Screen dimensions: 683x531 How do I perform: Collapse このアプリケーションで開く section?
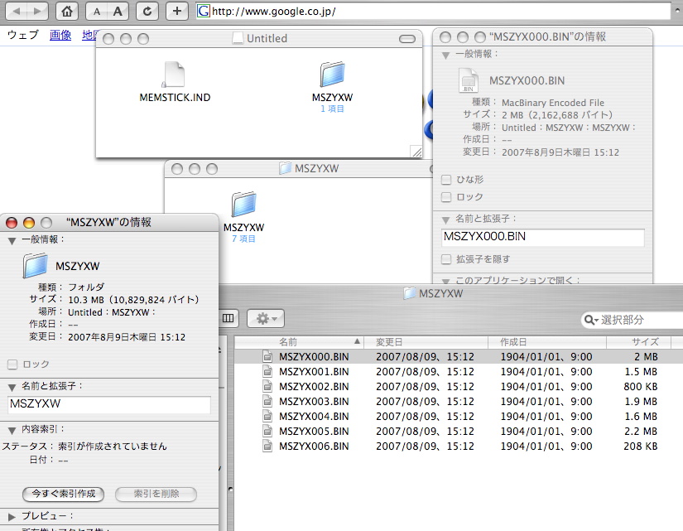pyautogui.click(x=445, y=281)
